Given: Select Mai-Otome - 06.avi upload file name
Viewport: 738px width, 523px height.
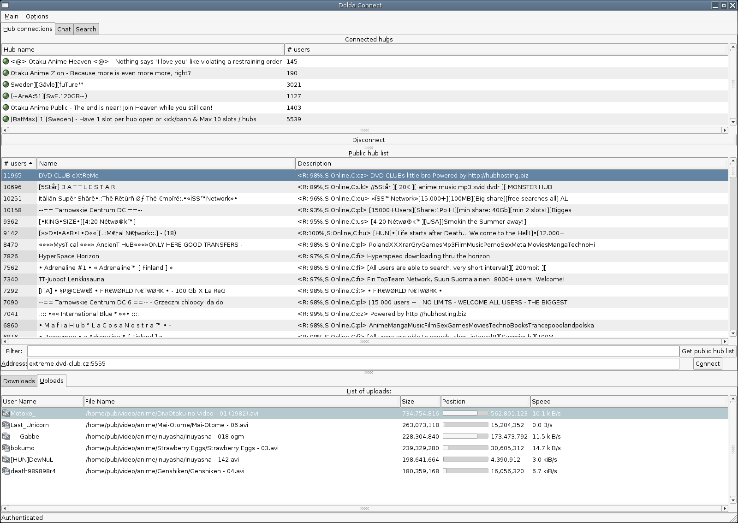Looking at the screenshot, I should [167, 425].
